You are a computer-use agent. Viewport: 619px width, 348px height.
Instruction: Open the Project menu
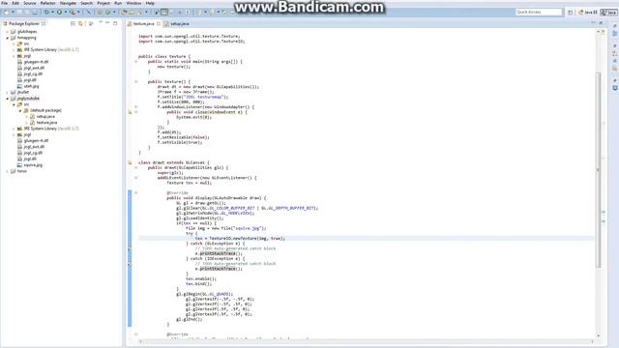coord(103,3)
